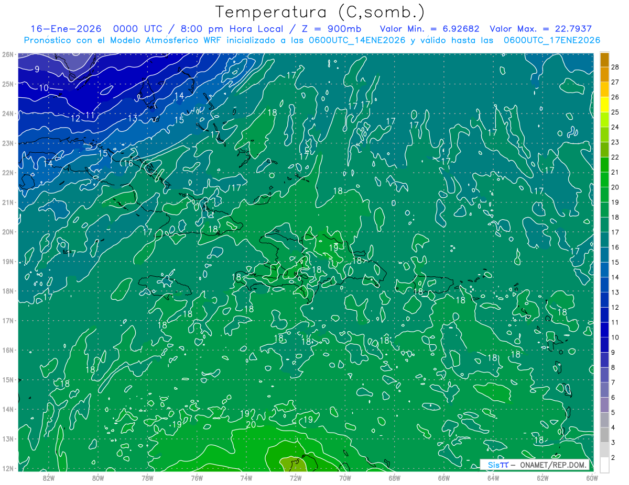Click the longitude axis label "78W"
629x485 pixels.
pyautogui.click(x=147, y=477)
